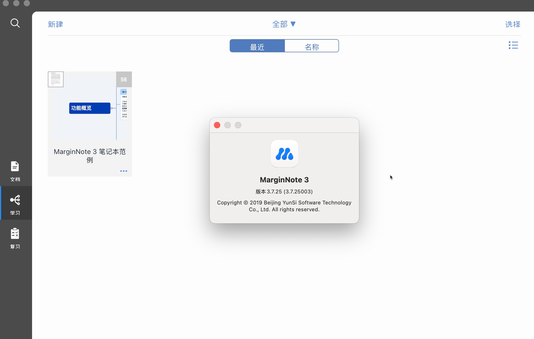Viewport: 534px width, 339px height.
Task: Open the search icon in sidebar
Action: click(15, 23)
